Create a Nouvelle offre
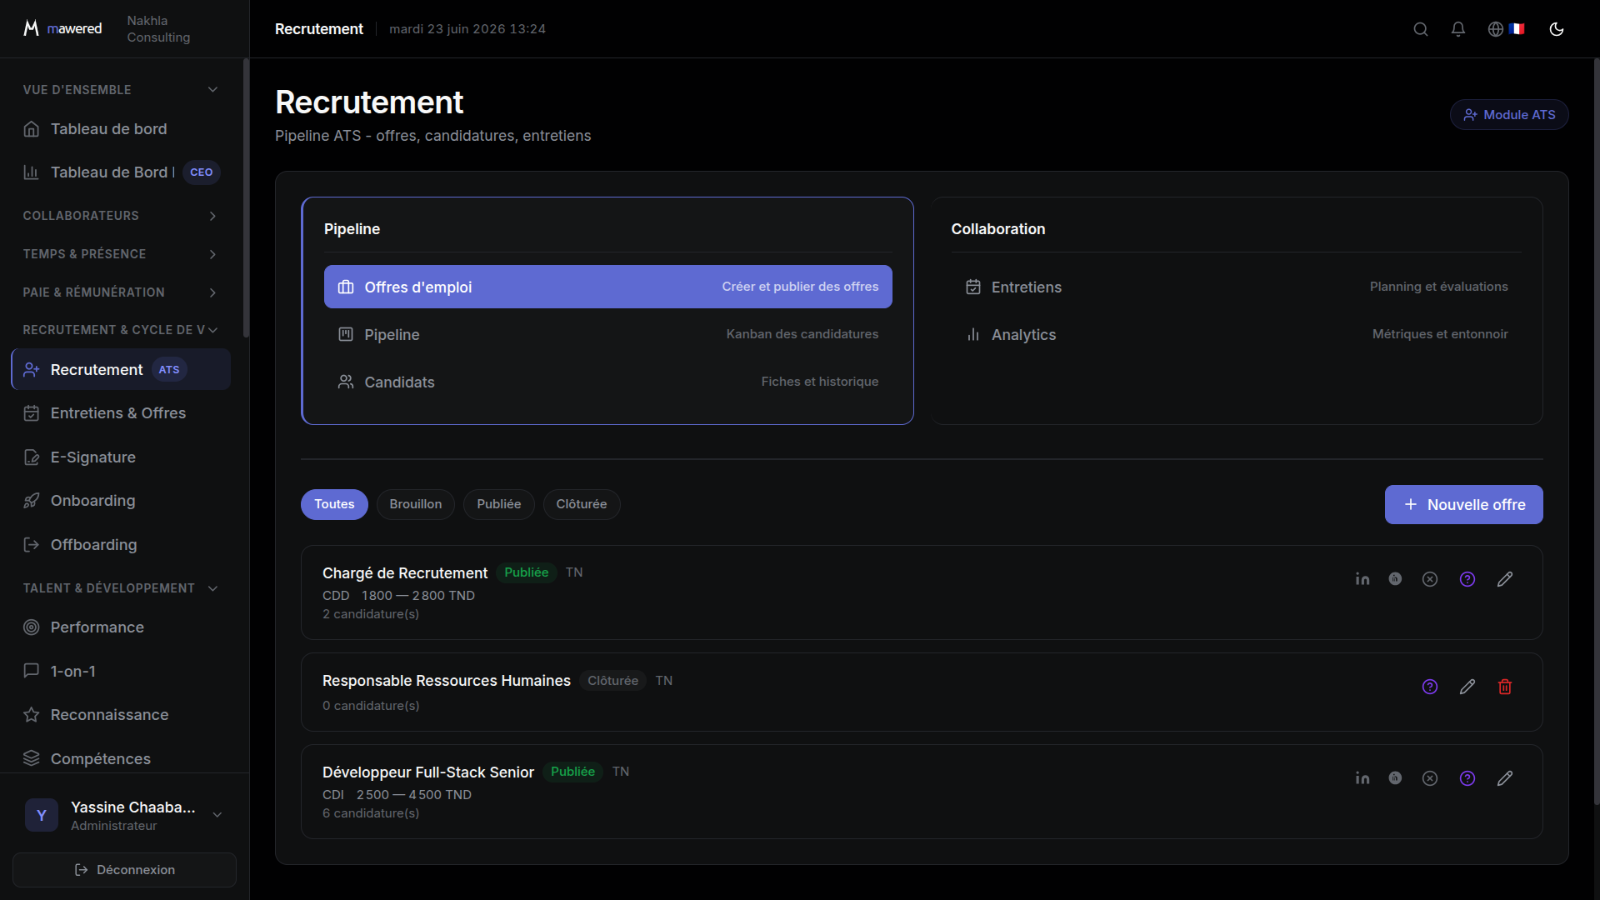 [x=1463, y=505]
